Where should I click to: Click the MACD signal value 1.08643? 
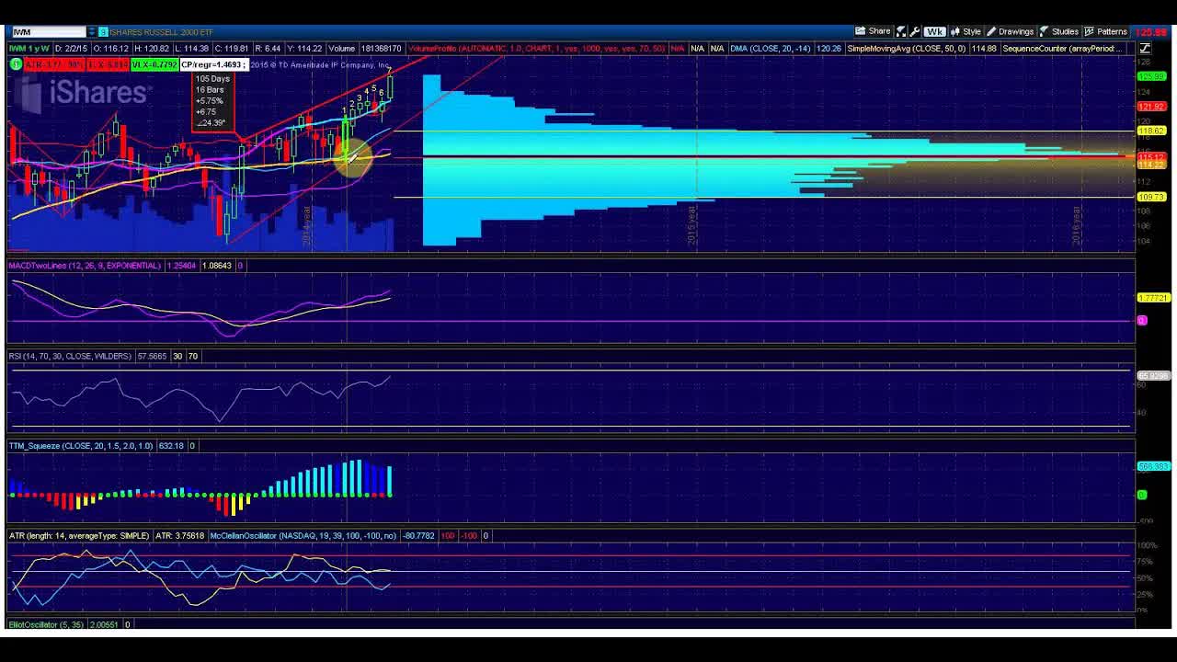[217, 266]
